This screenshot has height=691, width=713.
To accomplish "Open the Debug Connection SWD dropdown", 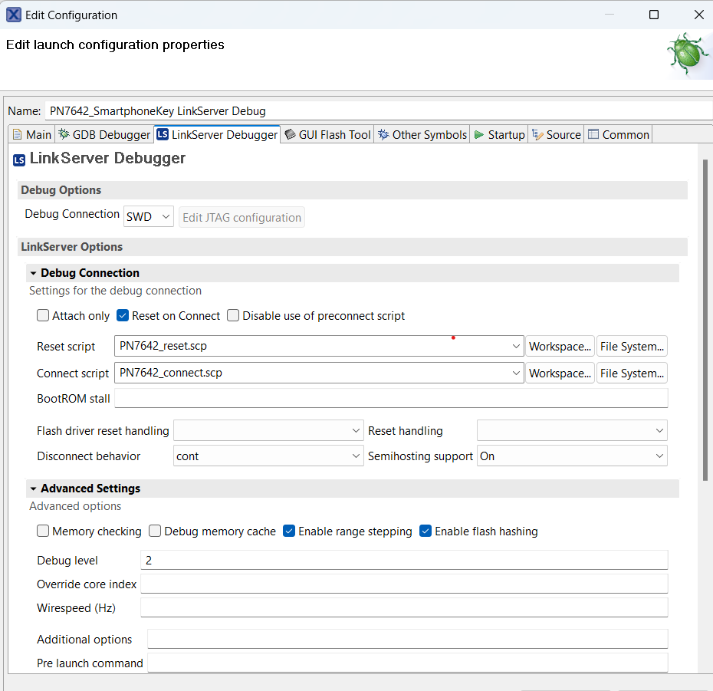I will (148, 217).
